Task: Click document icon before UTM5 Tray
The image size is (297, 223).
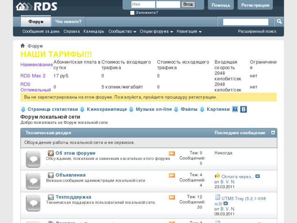Action: [x=218, y=197]
